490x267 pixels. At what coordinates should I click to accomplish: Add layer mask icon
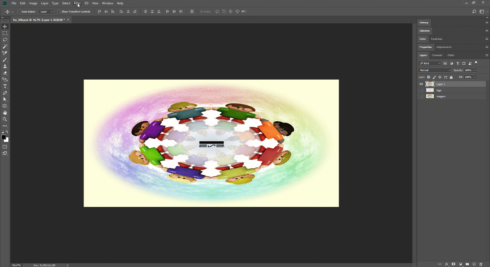(x=453, y=264)
